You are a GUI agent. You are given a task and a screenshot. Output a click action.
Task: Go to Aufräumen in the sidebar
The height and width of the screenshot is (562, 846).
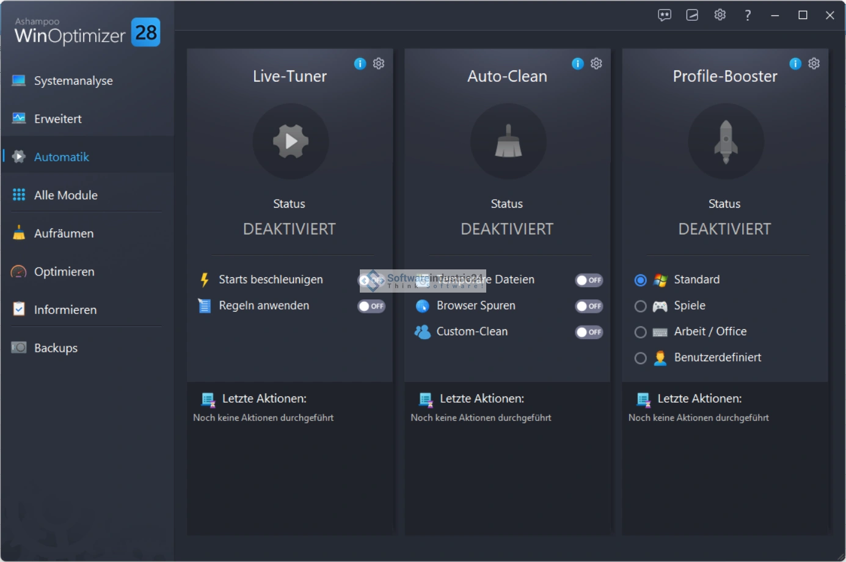(64, 233)
